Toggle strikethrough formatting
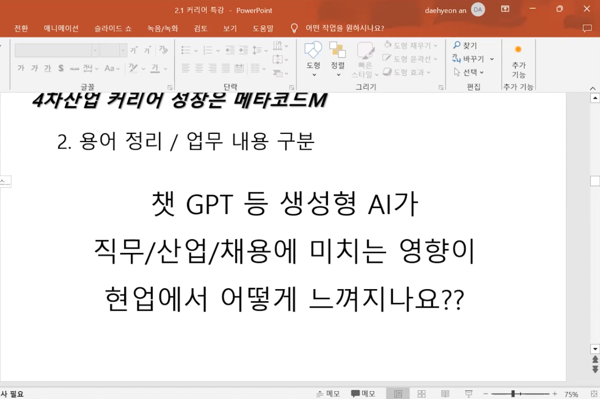The height and width of the screenshot is (399, 600). (74, 68)
